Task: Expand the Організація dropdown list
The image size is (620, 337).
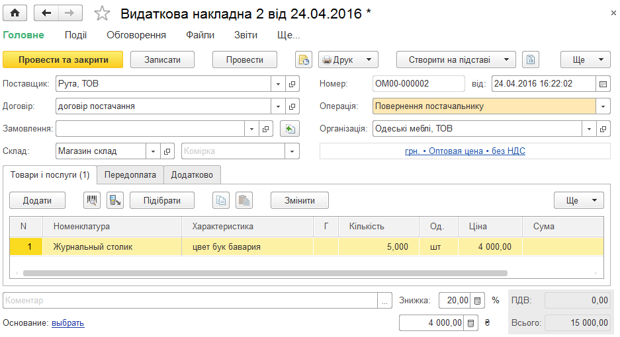Action: tap(589, 129)
